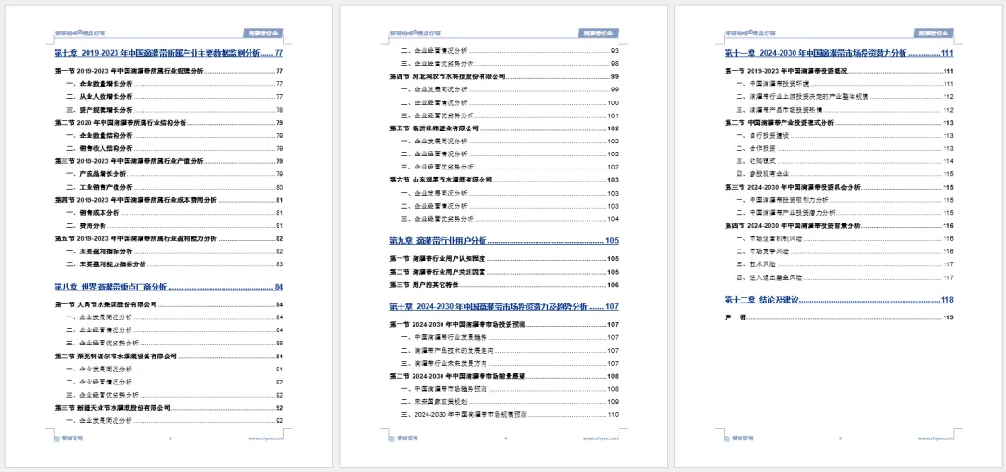Screen dimensions: 1006x472
Task: Select 第四节 河北润农节水科技 company entry
Action: pos(504,76)
